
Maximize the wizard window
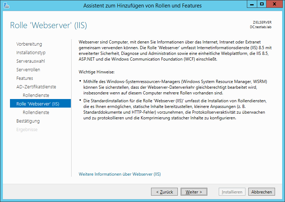pos(262,4)
